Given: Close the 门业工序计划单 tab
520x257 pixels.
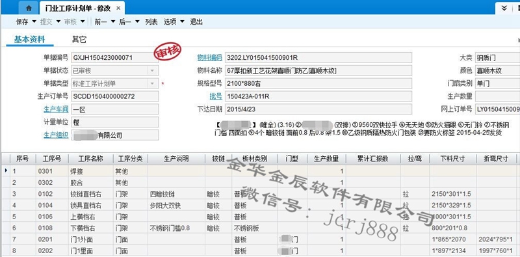Looking at the screenshot, I should [119, 8].
